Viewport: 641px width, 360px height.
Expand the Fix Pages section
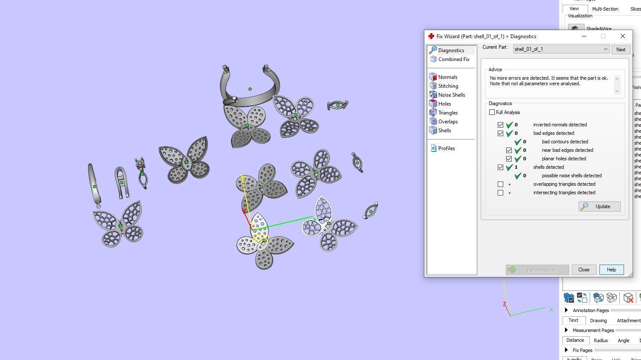566,350
